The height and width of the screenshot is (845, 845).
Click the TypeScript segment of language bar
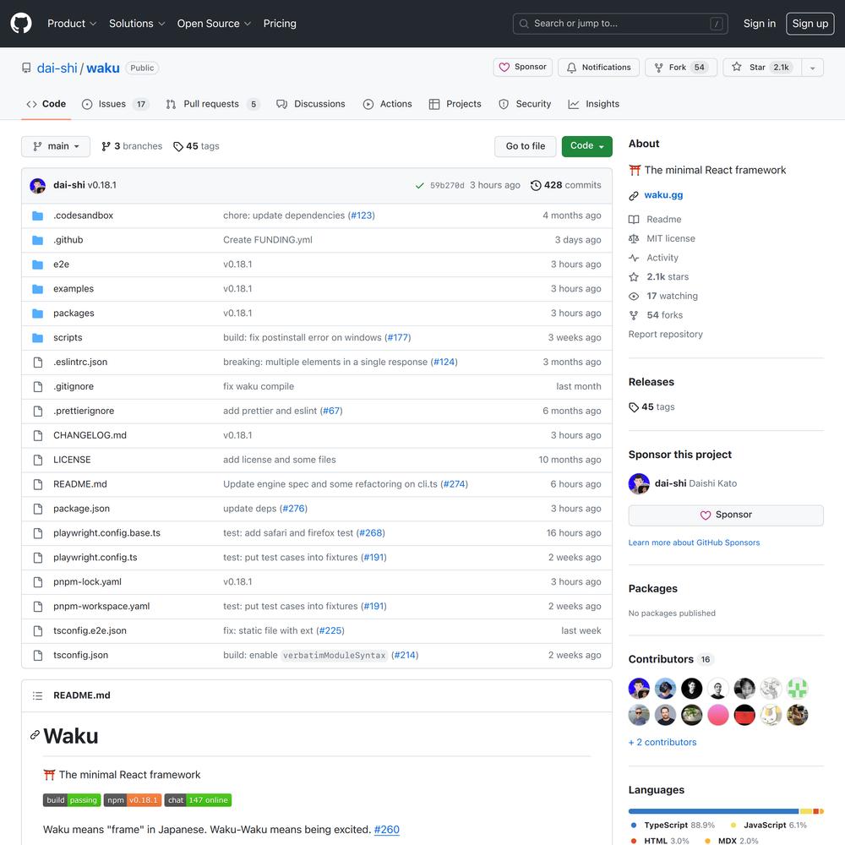713,811
